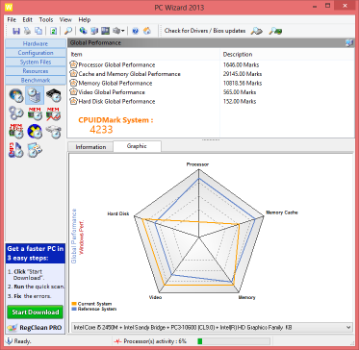Click the Print toolbar icon
This screenshot has height=350, width=359.
(x=28, y=31)
